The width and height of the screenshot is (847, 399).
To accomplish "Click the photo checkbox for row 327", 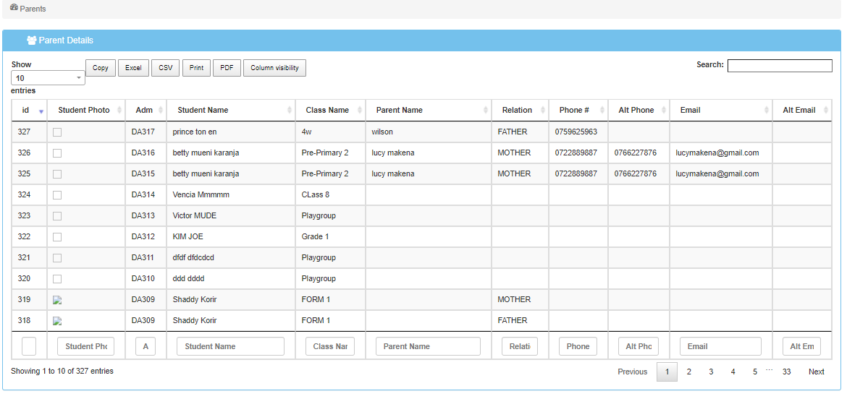I will (57, 132).
